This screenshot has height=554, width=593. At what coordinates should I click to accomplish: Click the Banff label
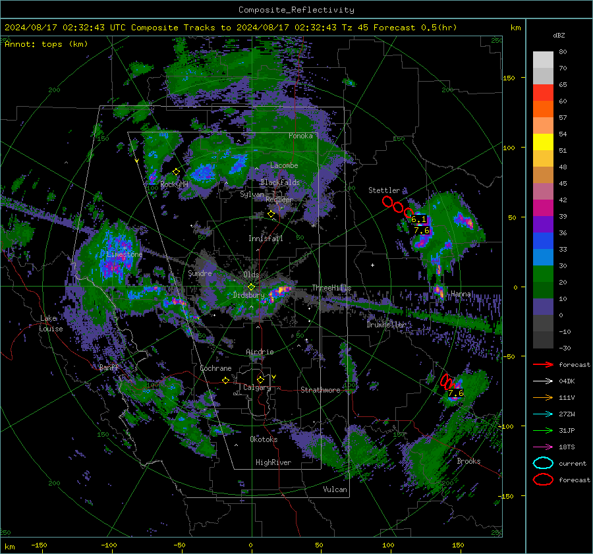click(x=109, y=368)
